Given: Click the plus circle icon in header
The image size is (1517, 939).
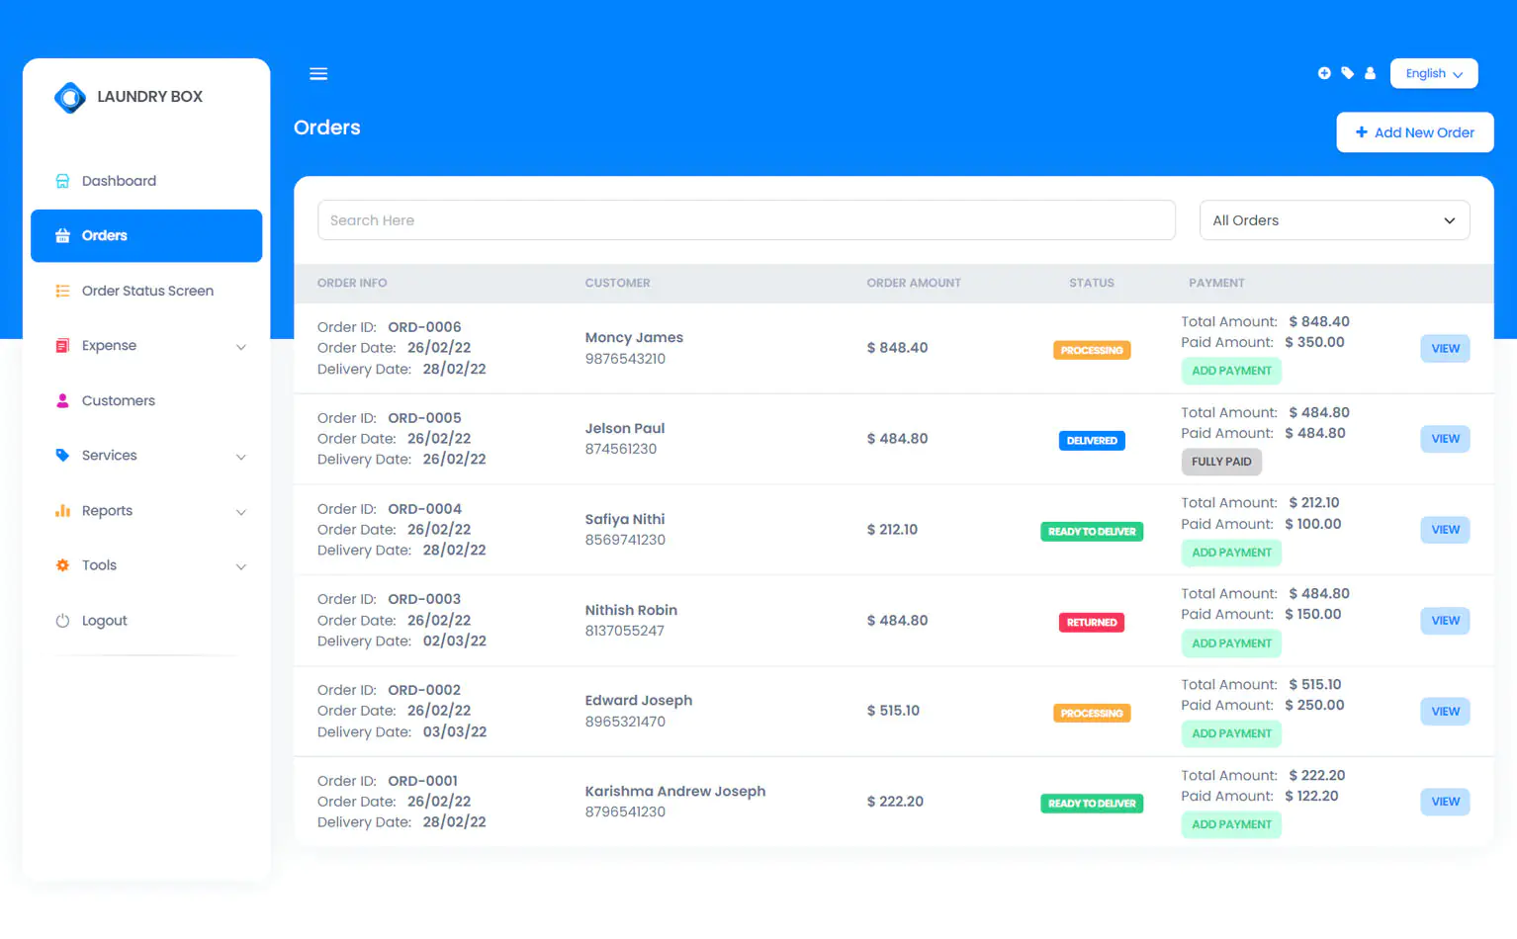Looking at the screenshot, I should [x=1324, y=73].
